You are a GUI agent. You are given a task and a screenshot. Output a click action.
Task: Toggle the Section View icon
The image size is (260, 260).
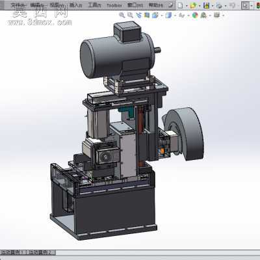point(147,15)
